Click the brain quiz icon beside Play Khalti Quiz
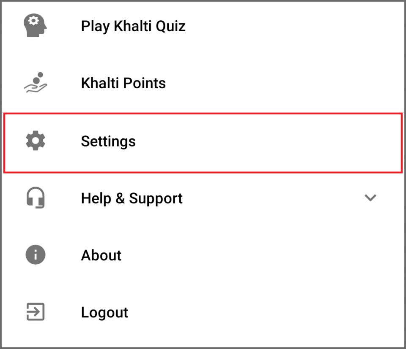The height and width of the screenshot is (349, 406). [35, 26]
